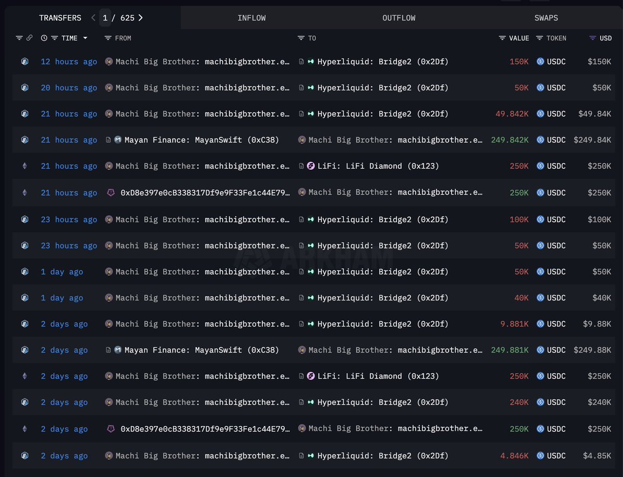Open the FROM column filter

point(108,38)
